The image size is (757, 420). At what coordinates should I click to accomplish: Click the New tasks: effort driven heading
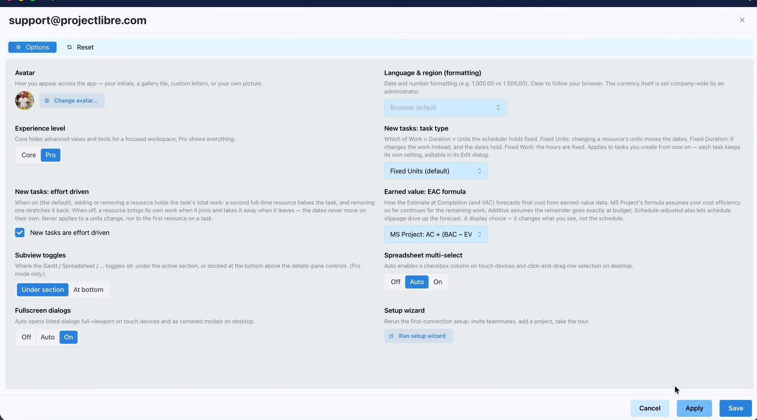pos(52,192)
